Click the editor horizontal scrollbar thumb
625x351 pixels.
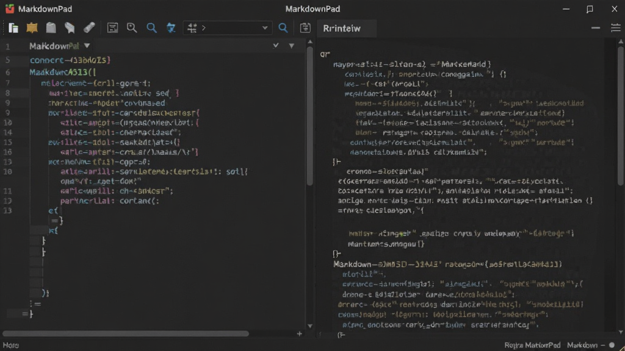tap(126, 334)
